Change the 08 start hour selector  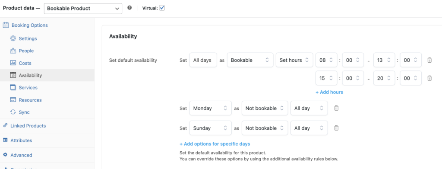tap(326, 60)
